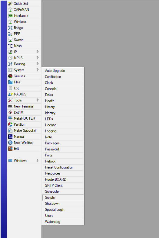Image resolution: width=159 pixels, height=238 pixels.
Task: Open Watchdog from the System submenu
Action: point(63,222)
